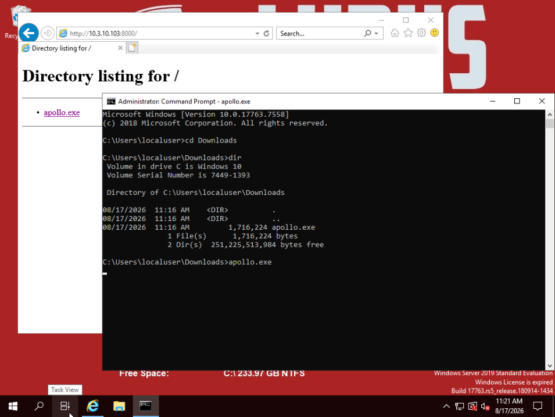Show hidden system tray icons chevron
The height and width of the screenshot is (417, 555).
click(x=446, y=406)
